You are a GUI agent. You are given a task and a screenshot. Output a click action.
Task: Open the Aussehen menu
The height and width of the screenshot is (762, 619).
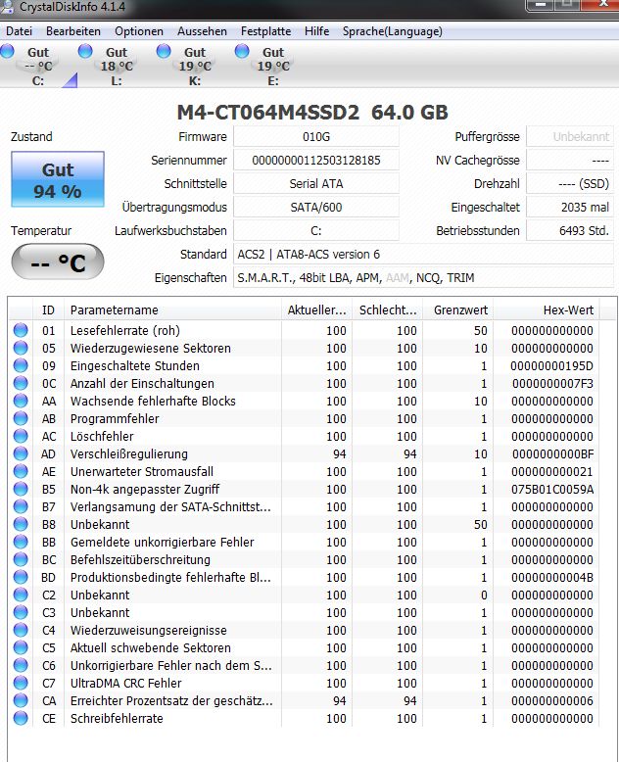pos(202,31)
